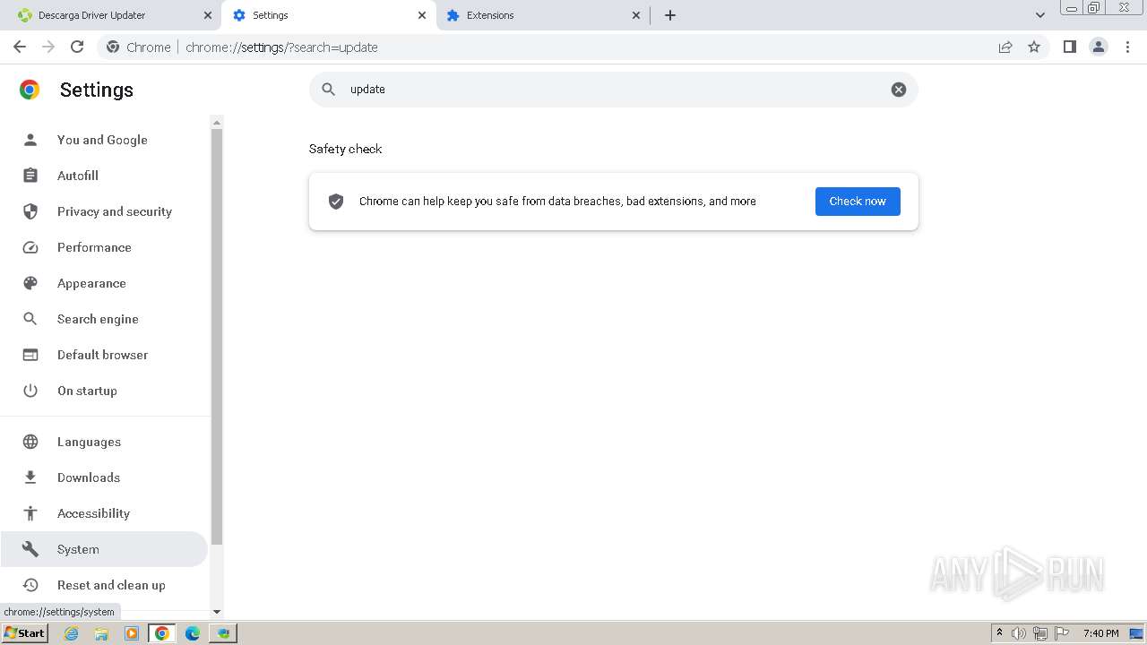Open the Accessibility settings section
This screenshot has height=645, width=1147.
coord(104,513)
